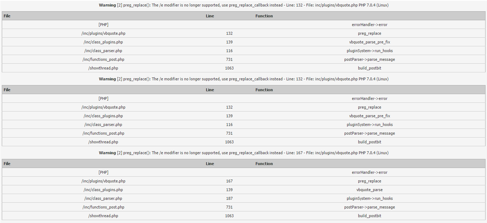
Task: Select /inc/class_parser.php in the third table
Action: pos(103,198)
